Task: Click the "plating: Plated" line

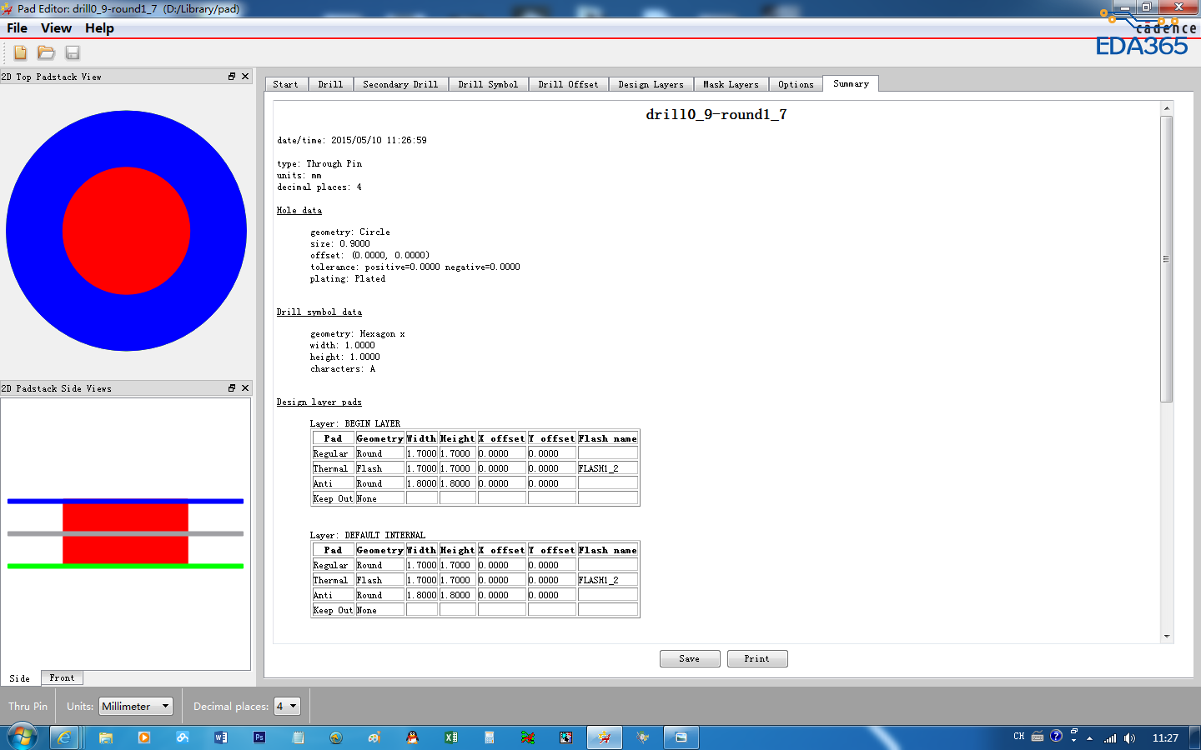Action: [348, 279]
